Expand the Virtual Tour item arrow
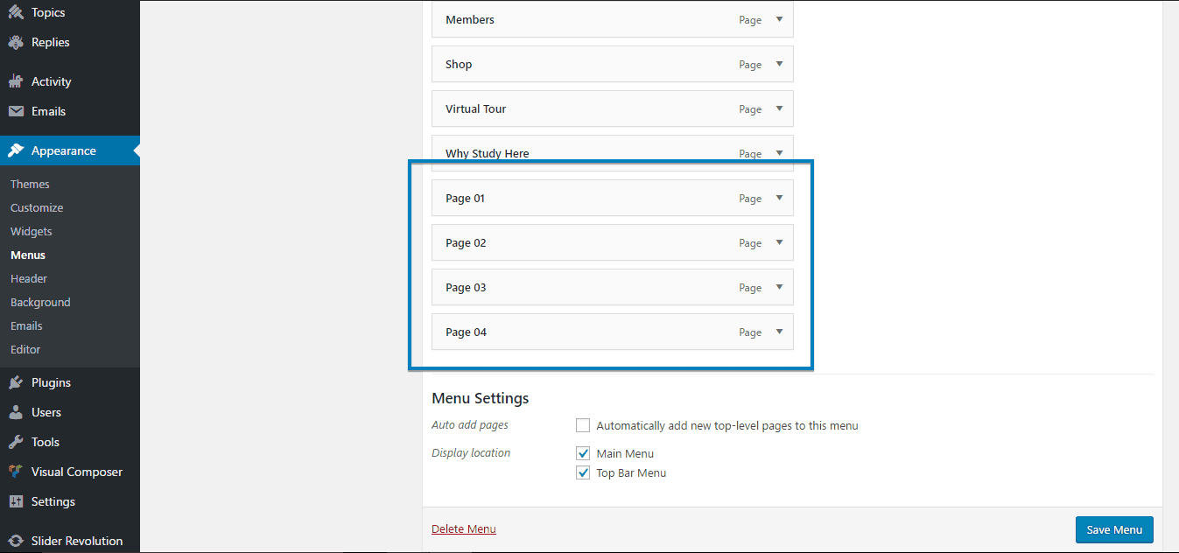Screen dimensions: 1179x553 pyautogui.click(x=779, y=108)
